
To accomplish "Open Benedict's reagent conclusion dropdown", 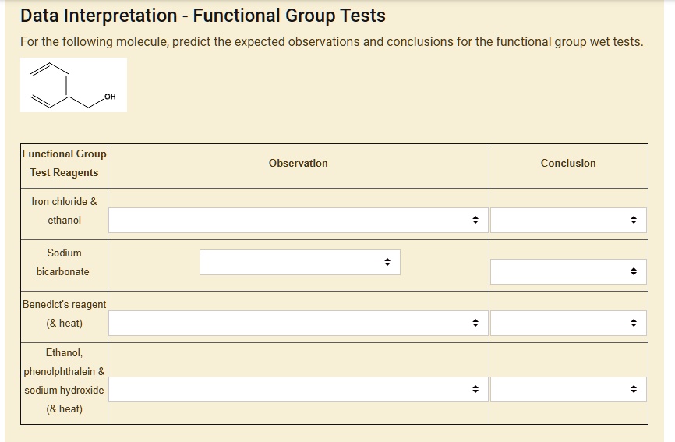I will (568, 324).
